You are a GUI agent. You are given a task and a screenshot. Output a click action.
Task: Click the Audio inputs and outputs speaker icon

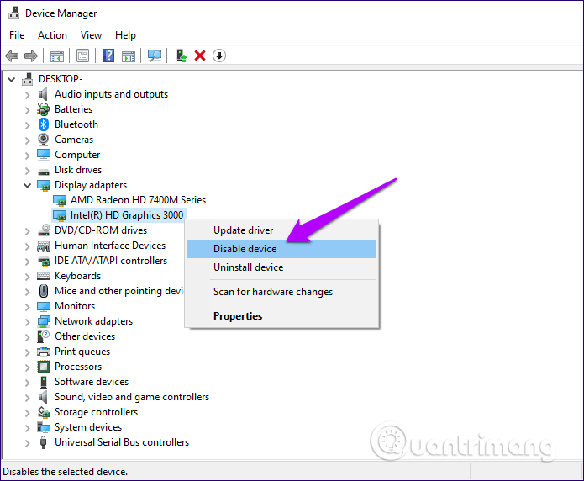pyautogui.click(x=44, y=94)
